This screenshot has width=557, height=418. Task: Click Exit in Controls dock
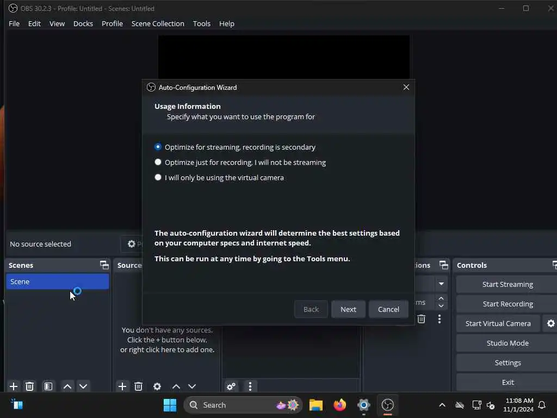(508, 382)
